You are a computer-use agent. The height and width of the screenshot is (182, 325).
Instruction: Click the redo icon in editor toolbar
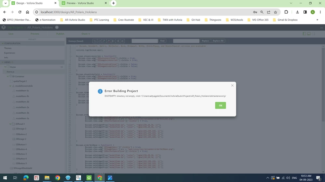click(x=100, y=41)
